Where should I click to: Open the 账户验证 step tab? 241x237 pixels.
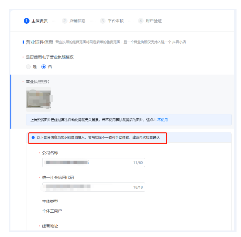click(x=154, y=21)
